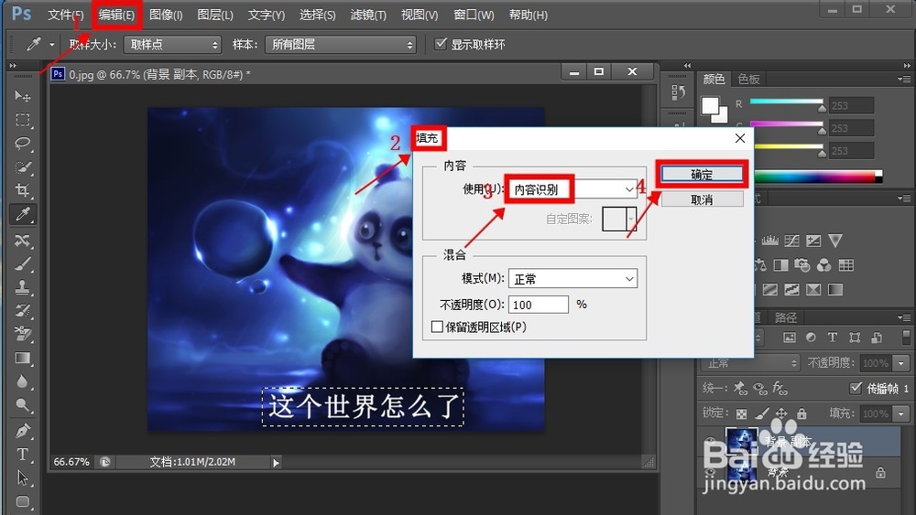Add a Levels adjustment
This screenshot has width=916, height=515.
point(770,241)
